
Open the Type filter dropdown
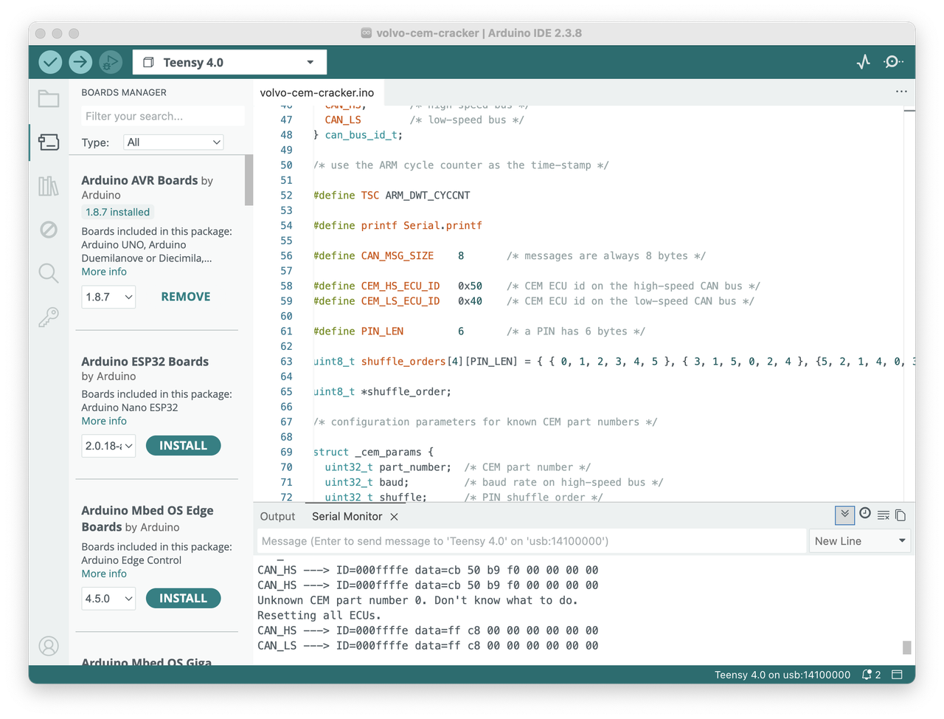173,142
